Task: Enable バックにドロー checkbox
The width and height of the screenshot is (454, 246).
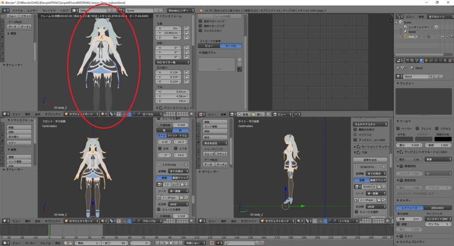Action: tap(200, 31)
